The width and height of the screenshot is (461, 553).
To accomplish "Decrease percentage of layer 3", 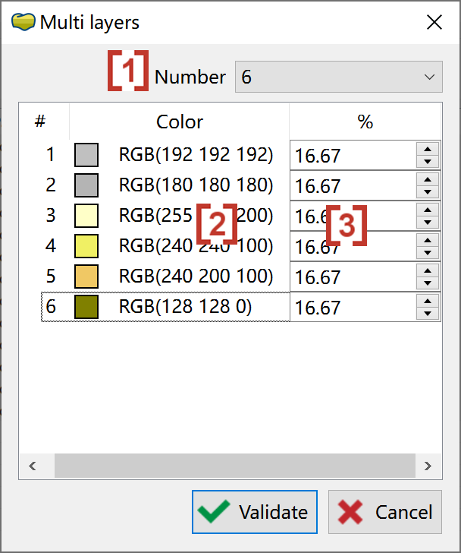I will click(428, 222).
